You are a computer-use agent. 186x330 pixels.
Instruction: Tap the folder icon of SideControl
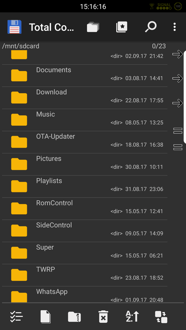pyautogui.click(x=19, y=230)
